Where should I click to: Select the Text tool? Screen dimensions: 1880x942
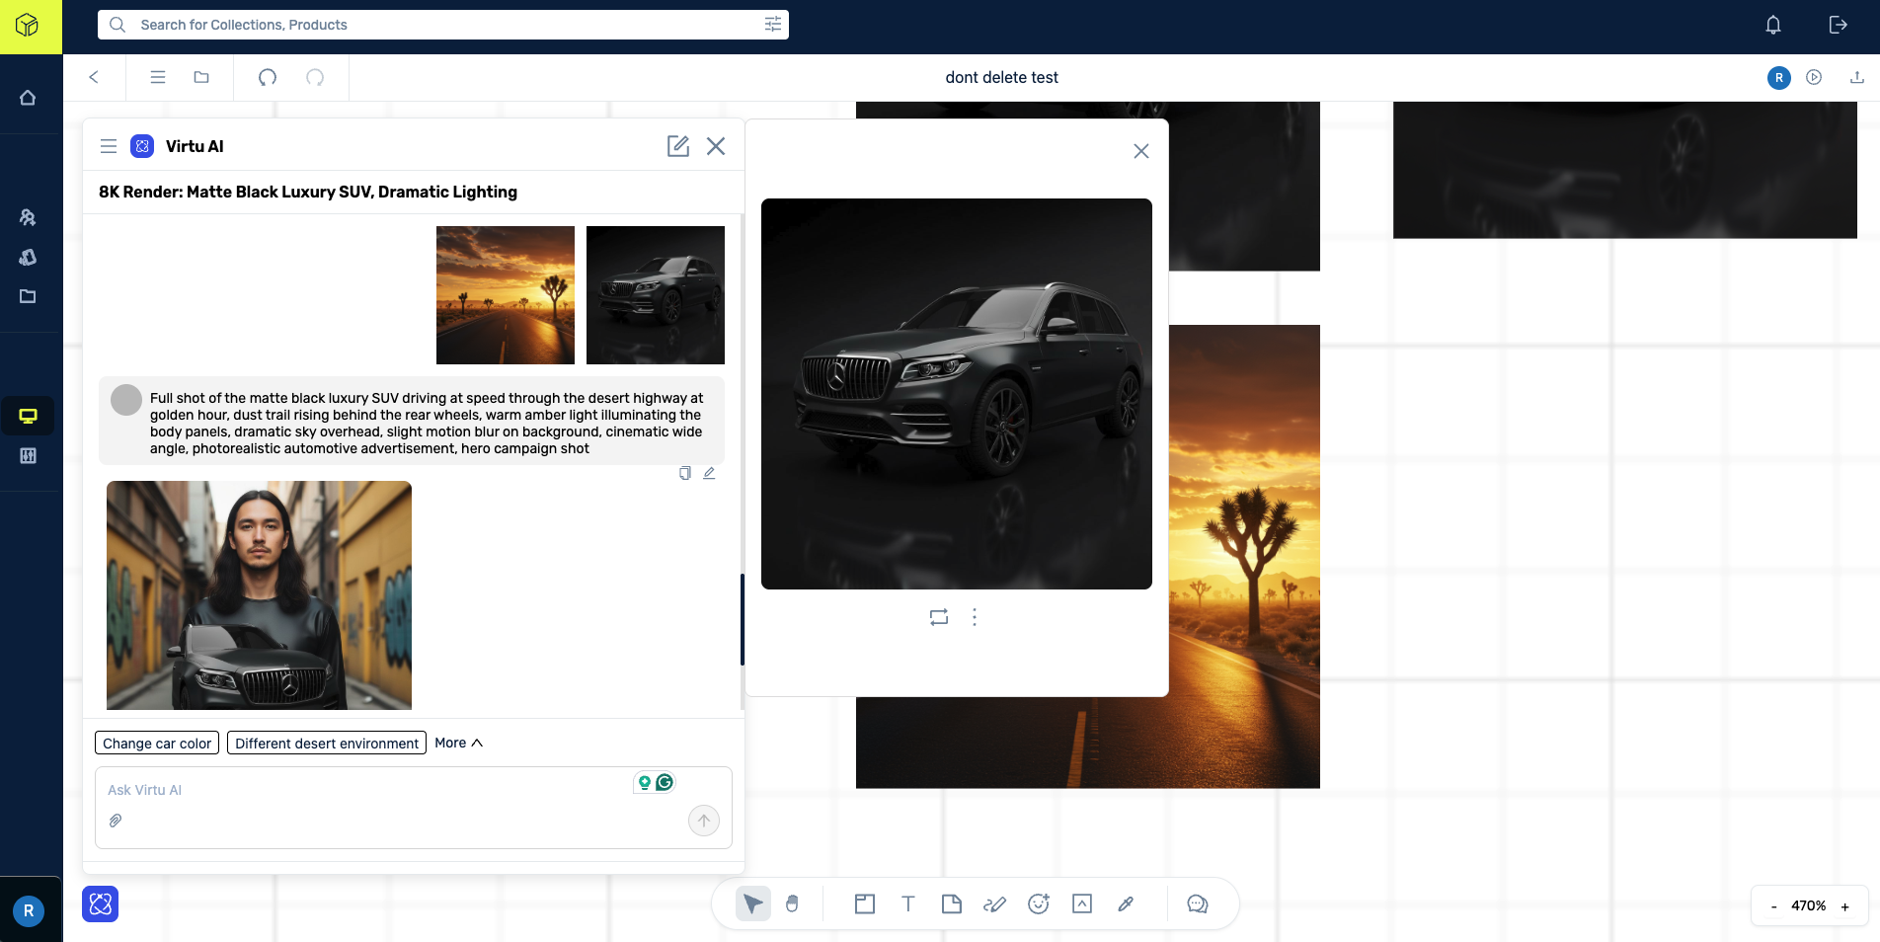point(907,903)
